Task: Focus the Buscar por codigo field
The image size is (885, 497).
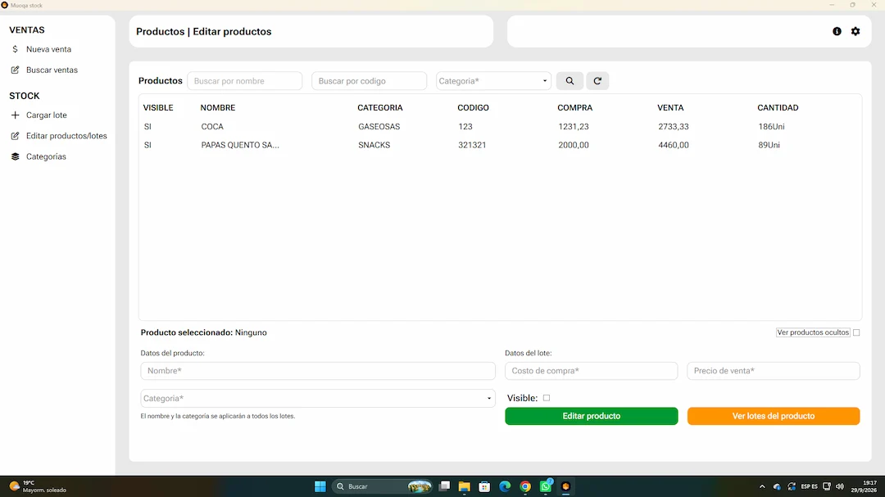Action: click(x=369, y=81)
